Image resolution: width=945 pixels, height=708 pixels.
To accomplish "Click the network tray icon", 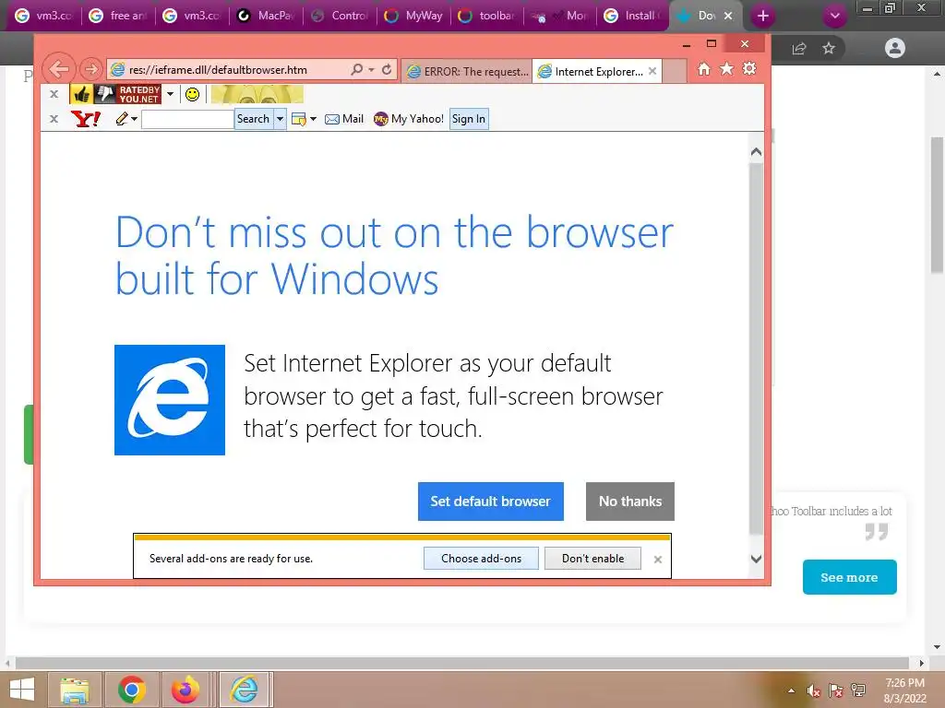I will coord(858,690).
